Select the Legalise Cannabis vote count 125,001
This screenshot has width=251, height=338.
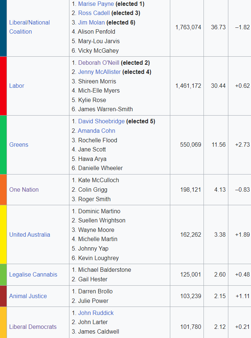point(190,275)
